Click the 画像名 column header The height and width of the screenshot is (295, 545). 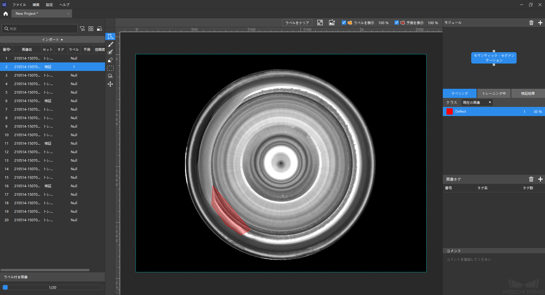27,50
